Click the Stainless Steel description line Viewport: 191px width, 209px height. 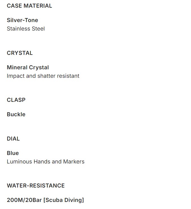(26, 29)
